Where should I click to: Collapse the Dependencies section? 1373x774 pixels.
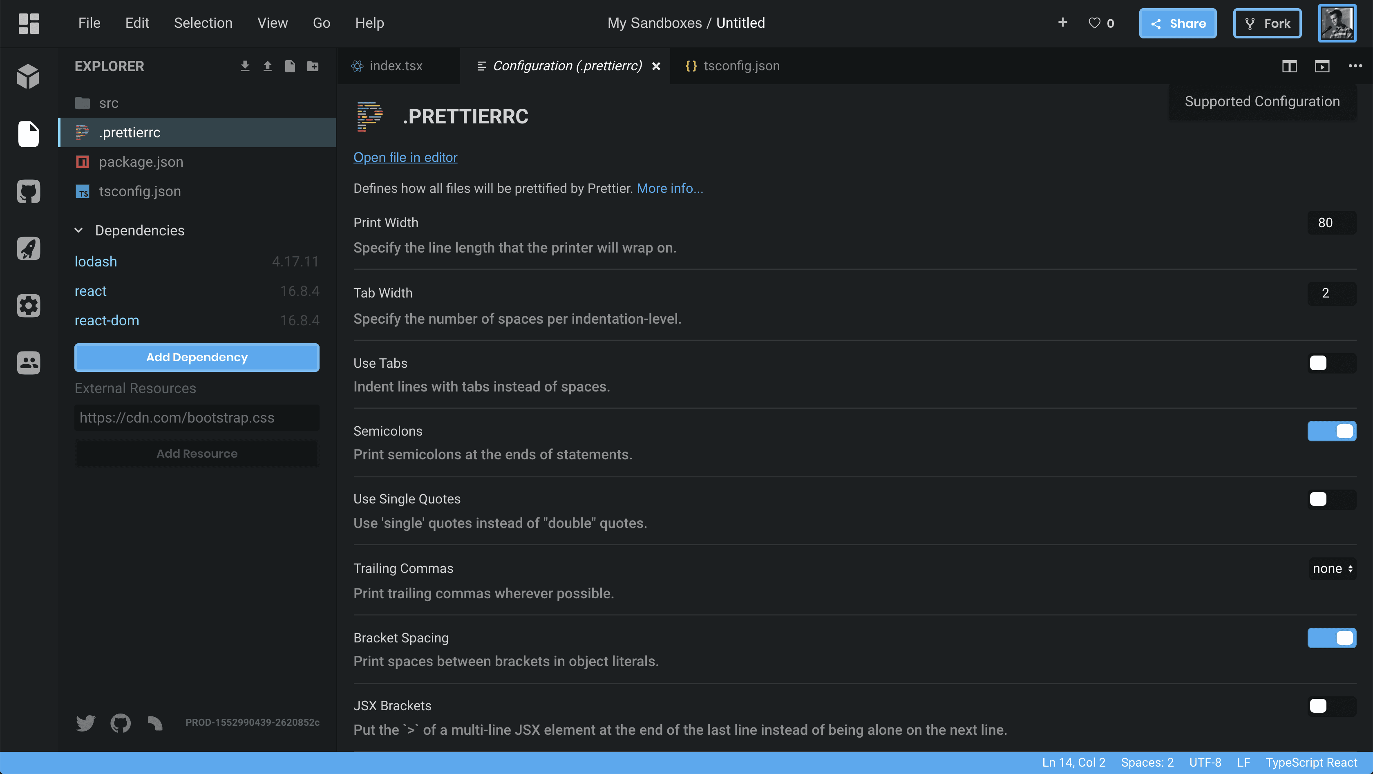(x=78, y=230)
